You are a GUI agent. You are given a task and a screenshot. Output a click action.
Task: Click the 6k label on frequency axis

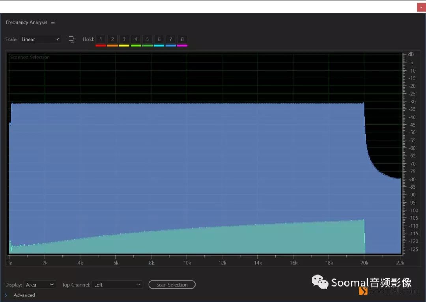point(116,263)
